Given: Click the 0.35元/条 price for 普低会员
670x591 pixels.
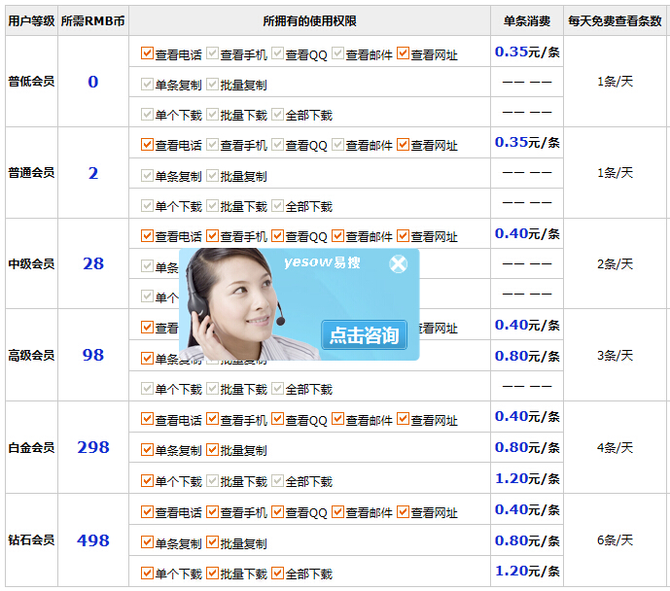Looking at the screenshot, I should click(x=527, y=52).
